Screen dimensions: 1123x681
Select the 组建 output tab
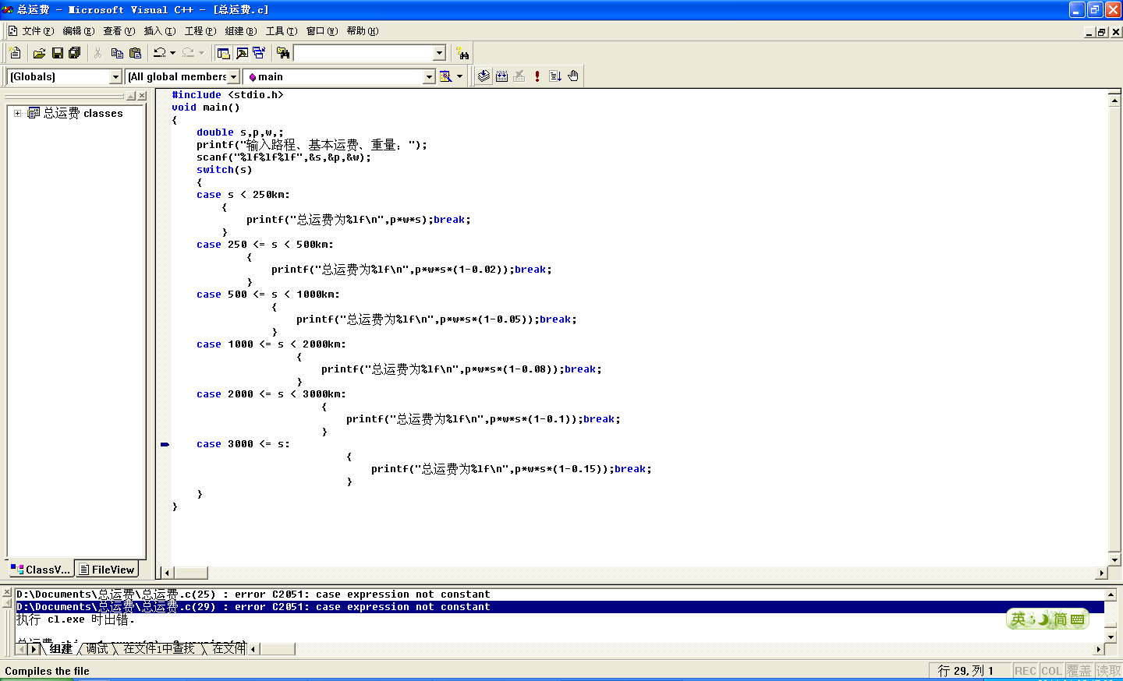click(x=61, y=648)
